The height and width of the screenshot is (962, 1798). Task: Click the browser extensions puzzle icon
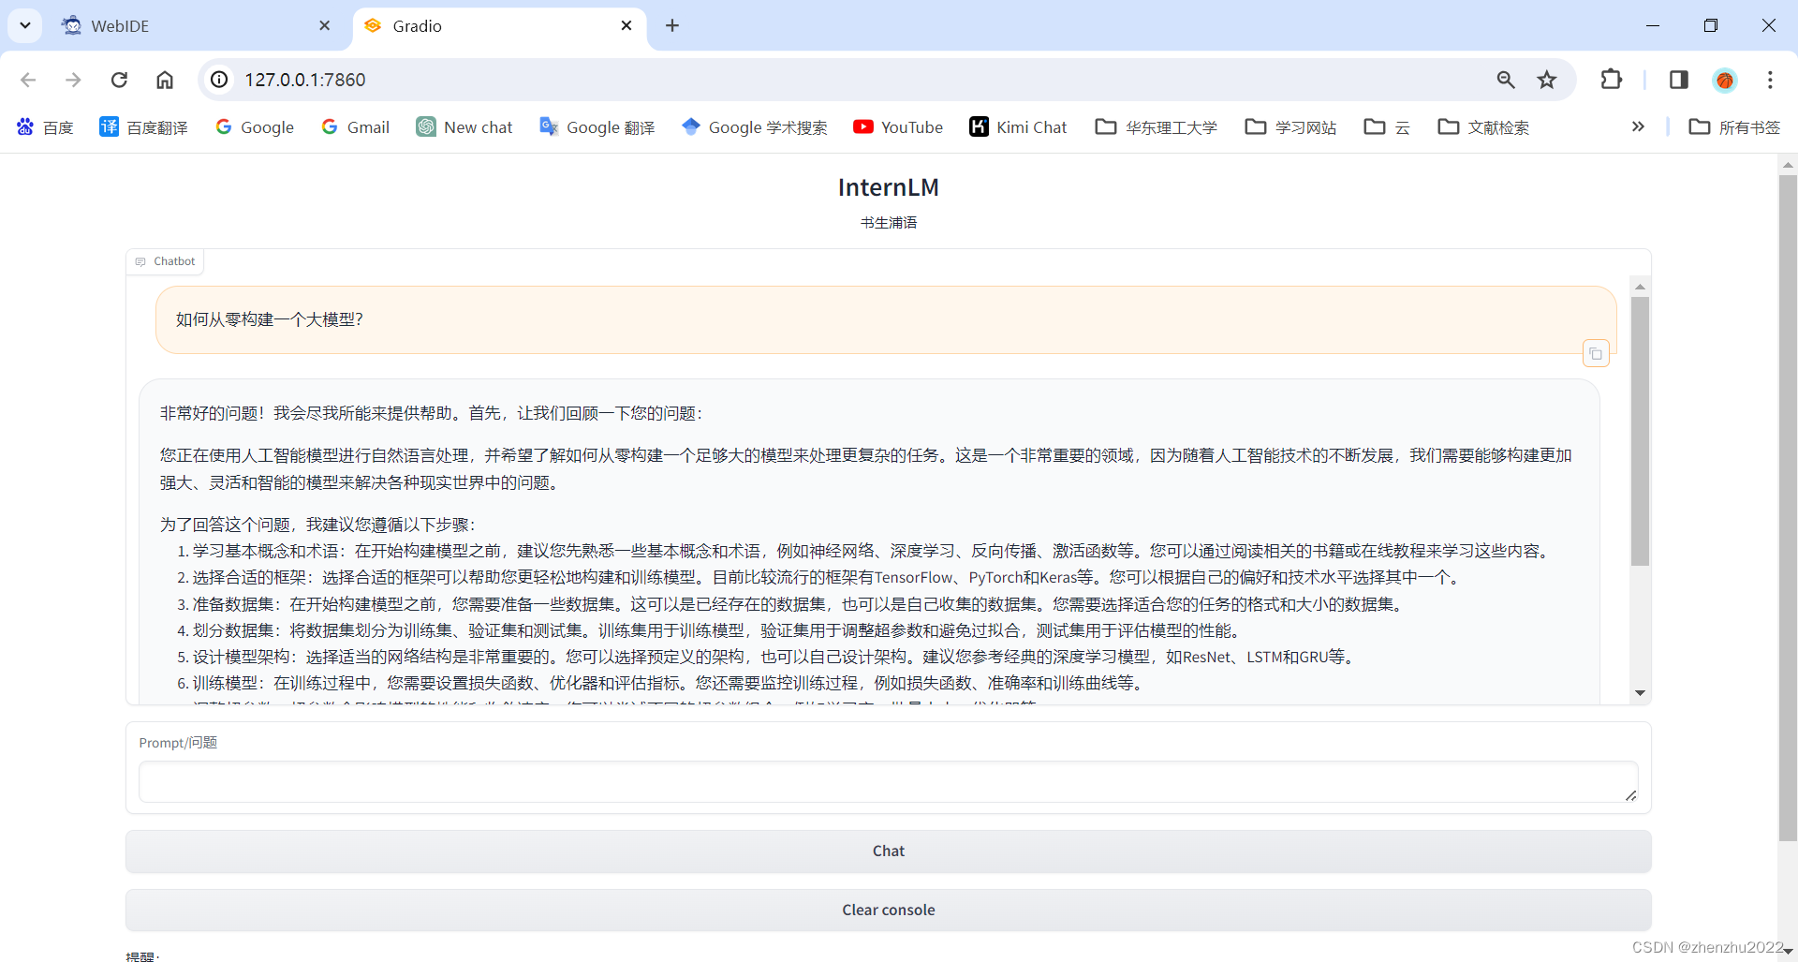[1612, 80]
